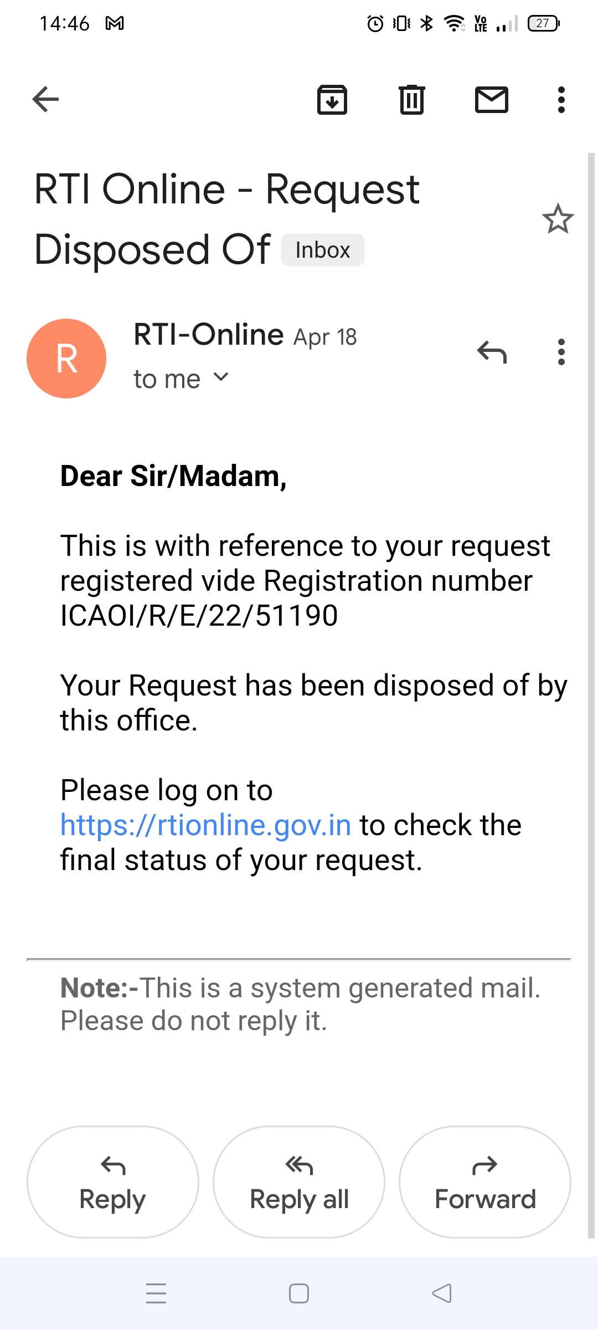Open Android recent apps menu
Viewport: 598px width, 1330px height.
point(156,1293)
